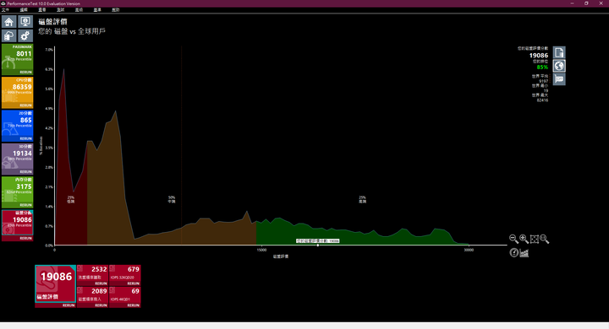Click the top 25% label in the green region
609x329 pixels.
362,200
